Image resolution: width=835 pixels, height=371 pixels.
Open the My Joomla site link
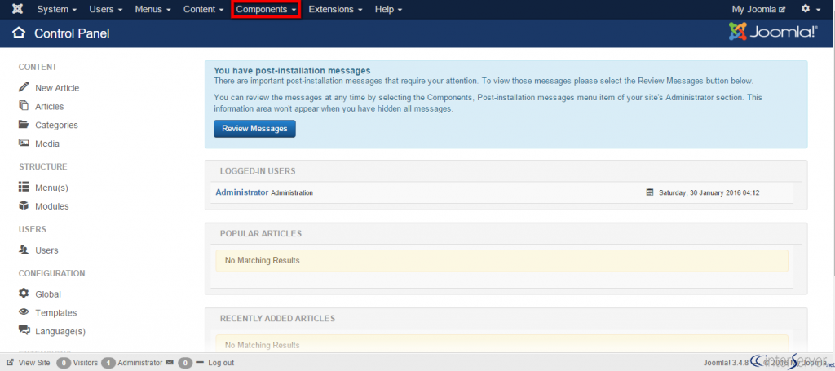[x=758, y=9]
